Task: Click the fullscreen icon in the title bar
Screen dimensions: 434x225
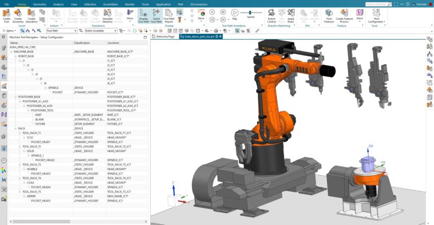Action: tap(396, 4)
